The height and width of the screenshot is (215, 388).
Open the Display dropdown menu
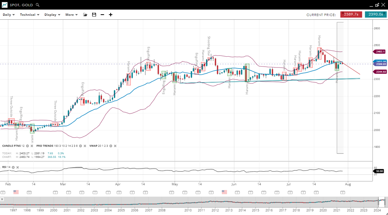pos(52,15)
